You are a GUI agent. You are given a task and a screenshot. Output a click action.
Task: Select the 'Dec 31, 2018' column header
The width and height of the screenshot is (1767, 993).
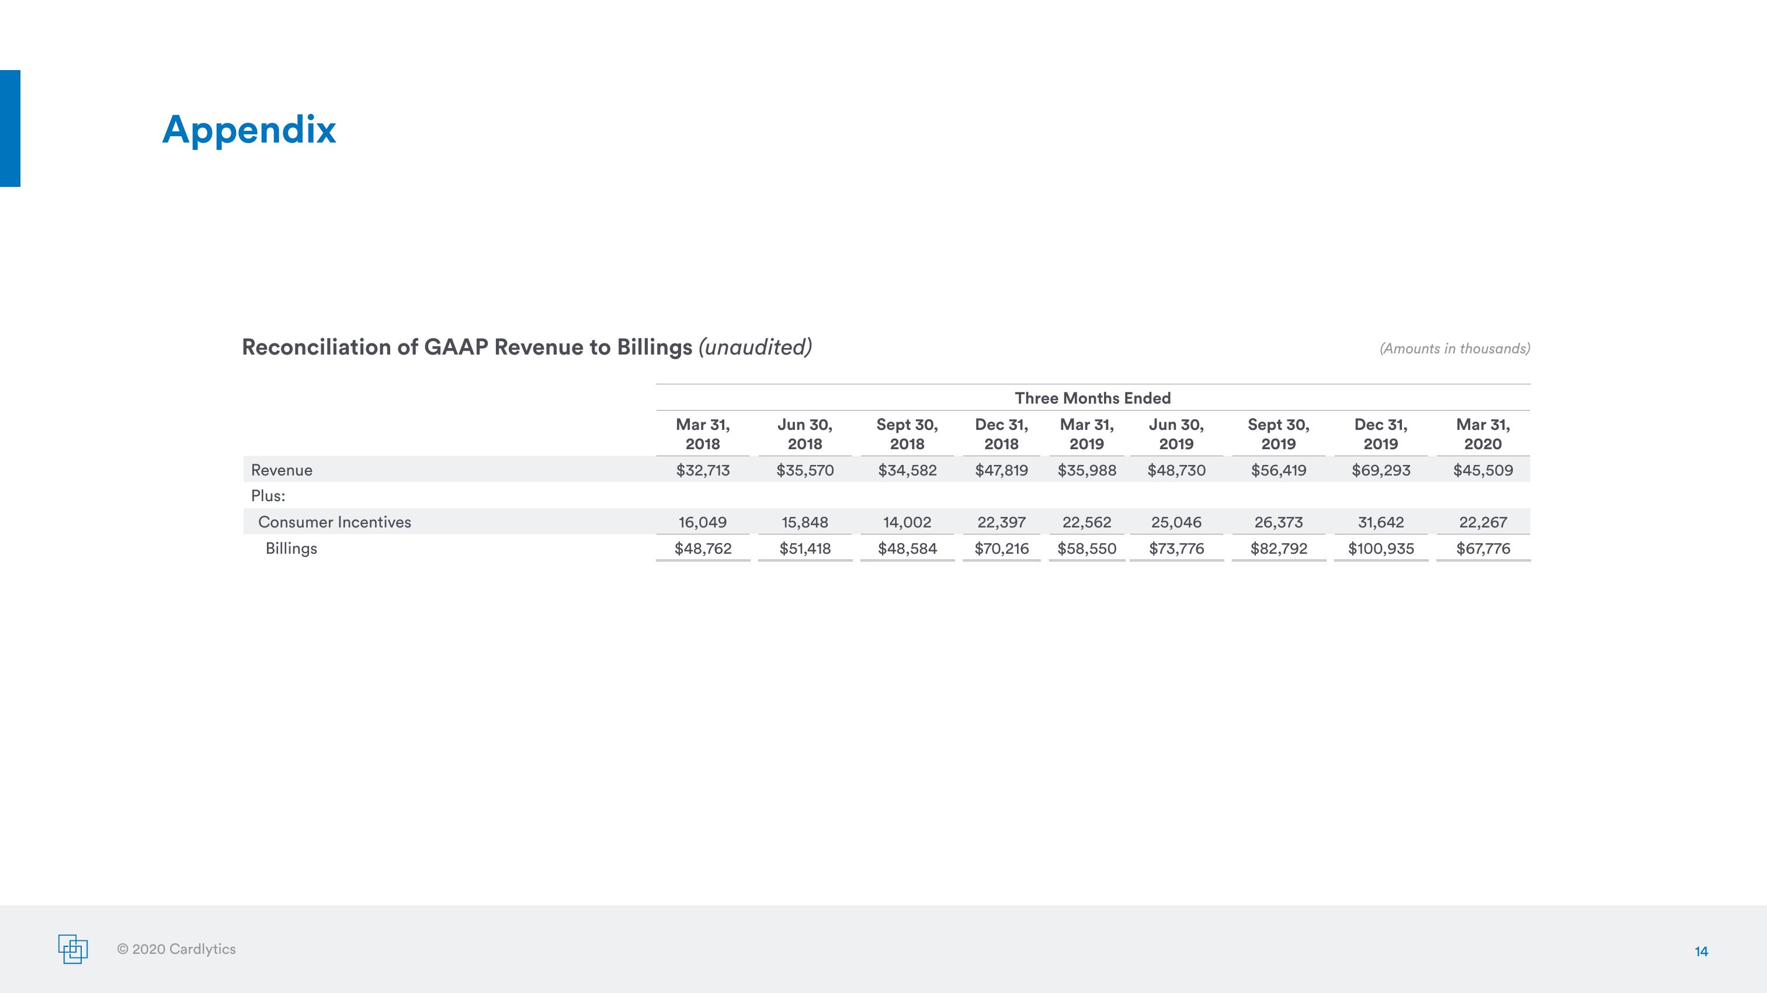[1001, 434]
